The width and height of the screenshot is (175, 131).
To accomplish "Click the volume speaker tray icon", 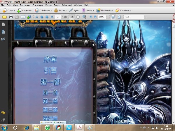I will (x=157, y=128).
